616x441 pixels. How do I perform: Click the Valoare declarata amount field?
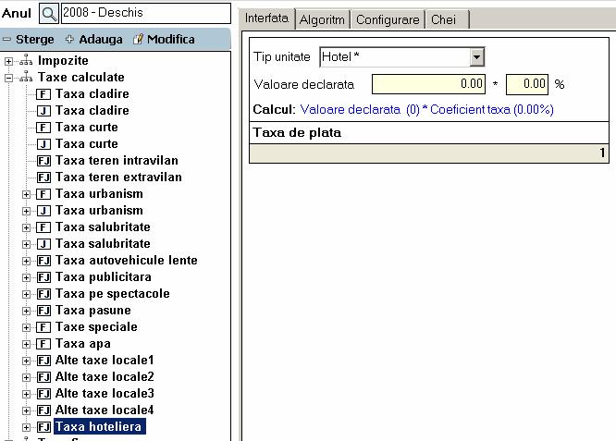tap(428, 84)
